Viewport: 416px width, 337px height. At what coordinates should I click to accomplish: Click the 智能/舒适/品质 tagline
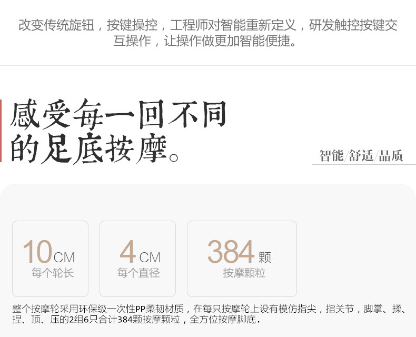tap(361, 155)
